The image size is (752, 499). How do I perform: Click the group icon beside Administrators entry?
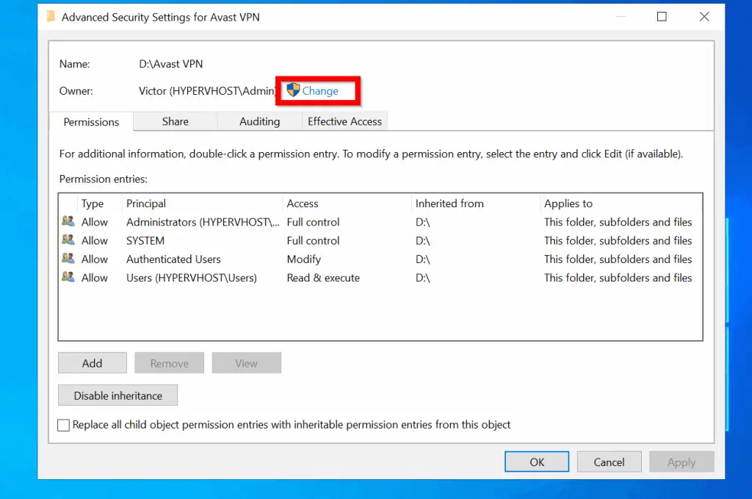coord(68,222)
